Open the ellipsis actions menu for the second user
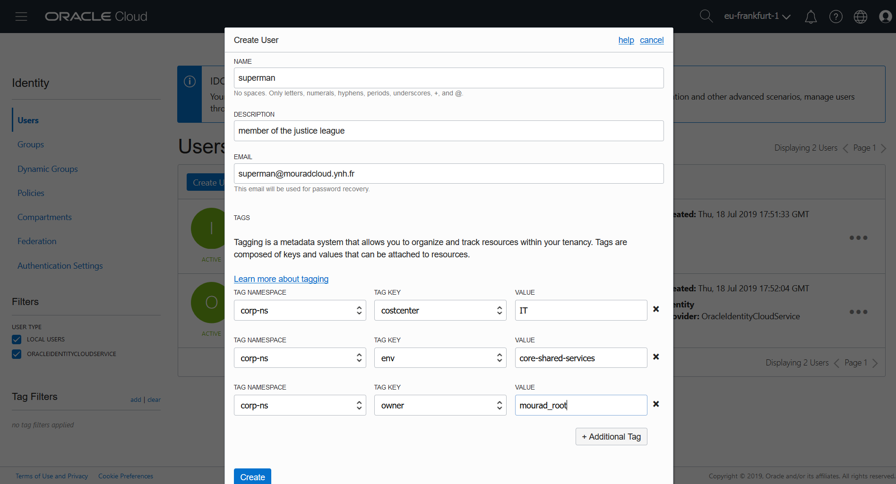 click(859, 312)
